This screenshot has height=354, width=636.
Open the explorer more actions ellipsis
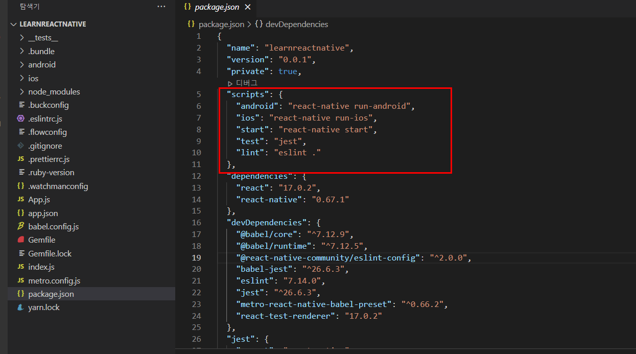[x=161, y=7]
